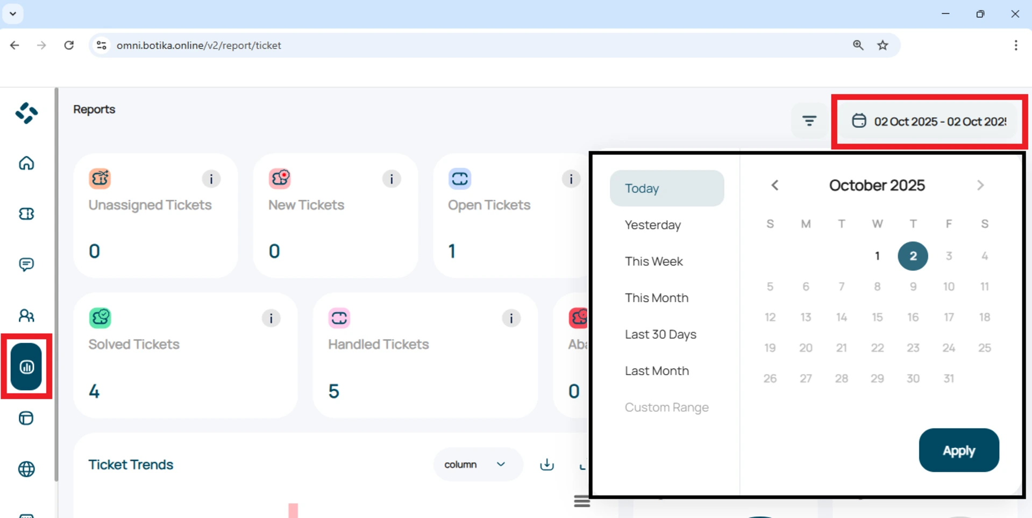The width and height of the screenshot is (1032, 518).
Task: Open the chat messages sidebar icon
Action: pyautogui.click(x=26, y=264)
